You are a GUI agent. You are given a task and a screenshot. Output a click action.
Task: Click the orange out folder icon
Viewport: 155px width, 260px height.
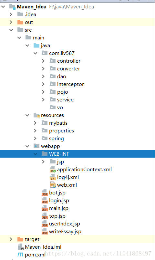(x=20, y=22)
